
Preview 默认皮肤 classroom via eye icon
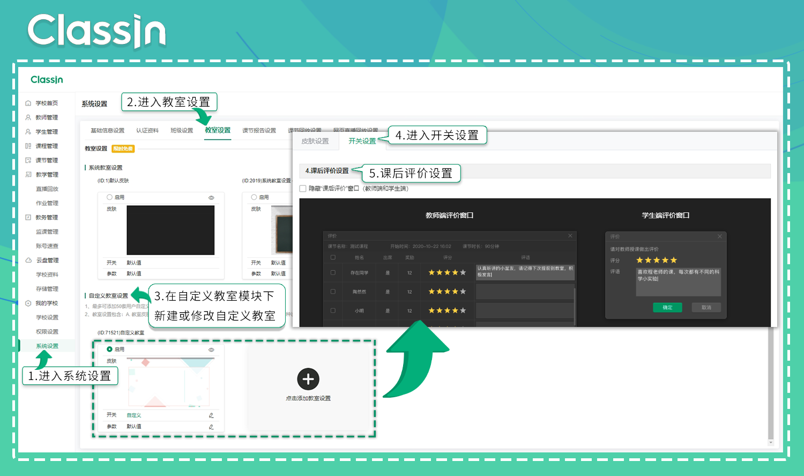211,198
